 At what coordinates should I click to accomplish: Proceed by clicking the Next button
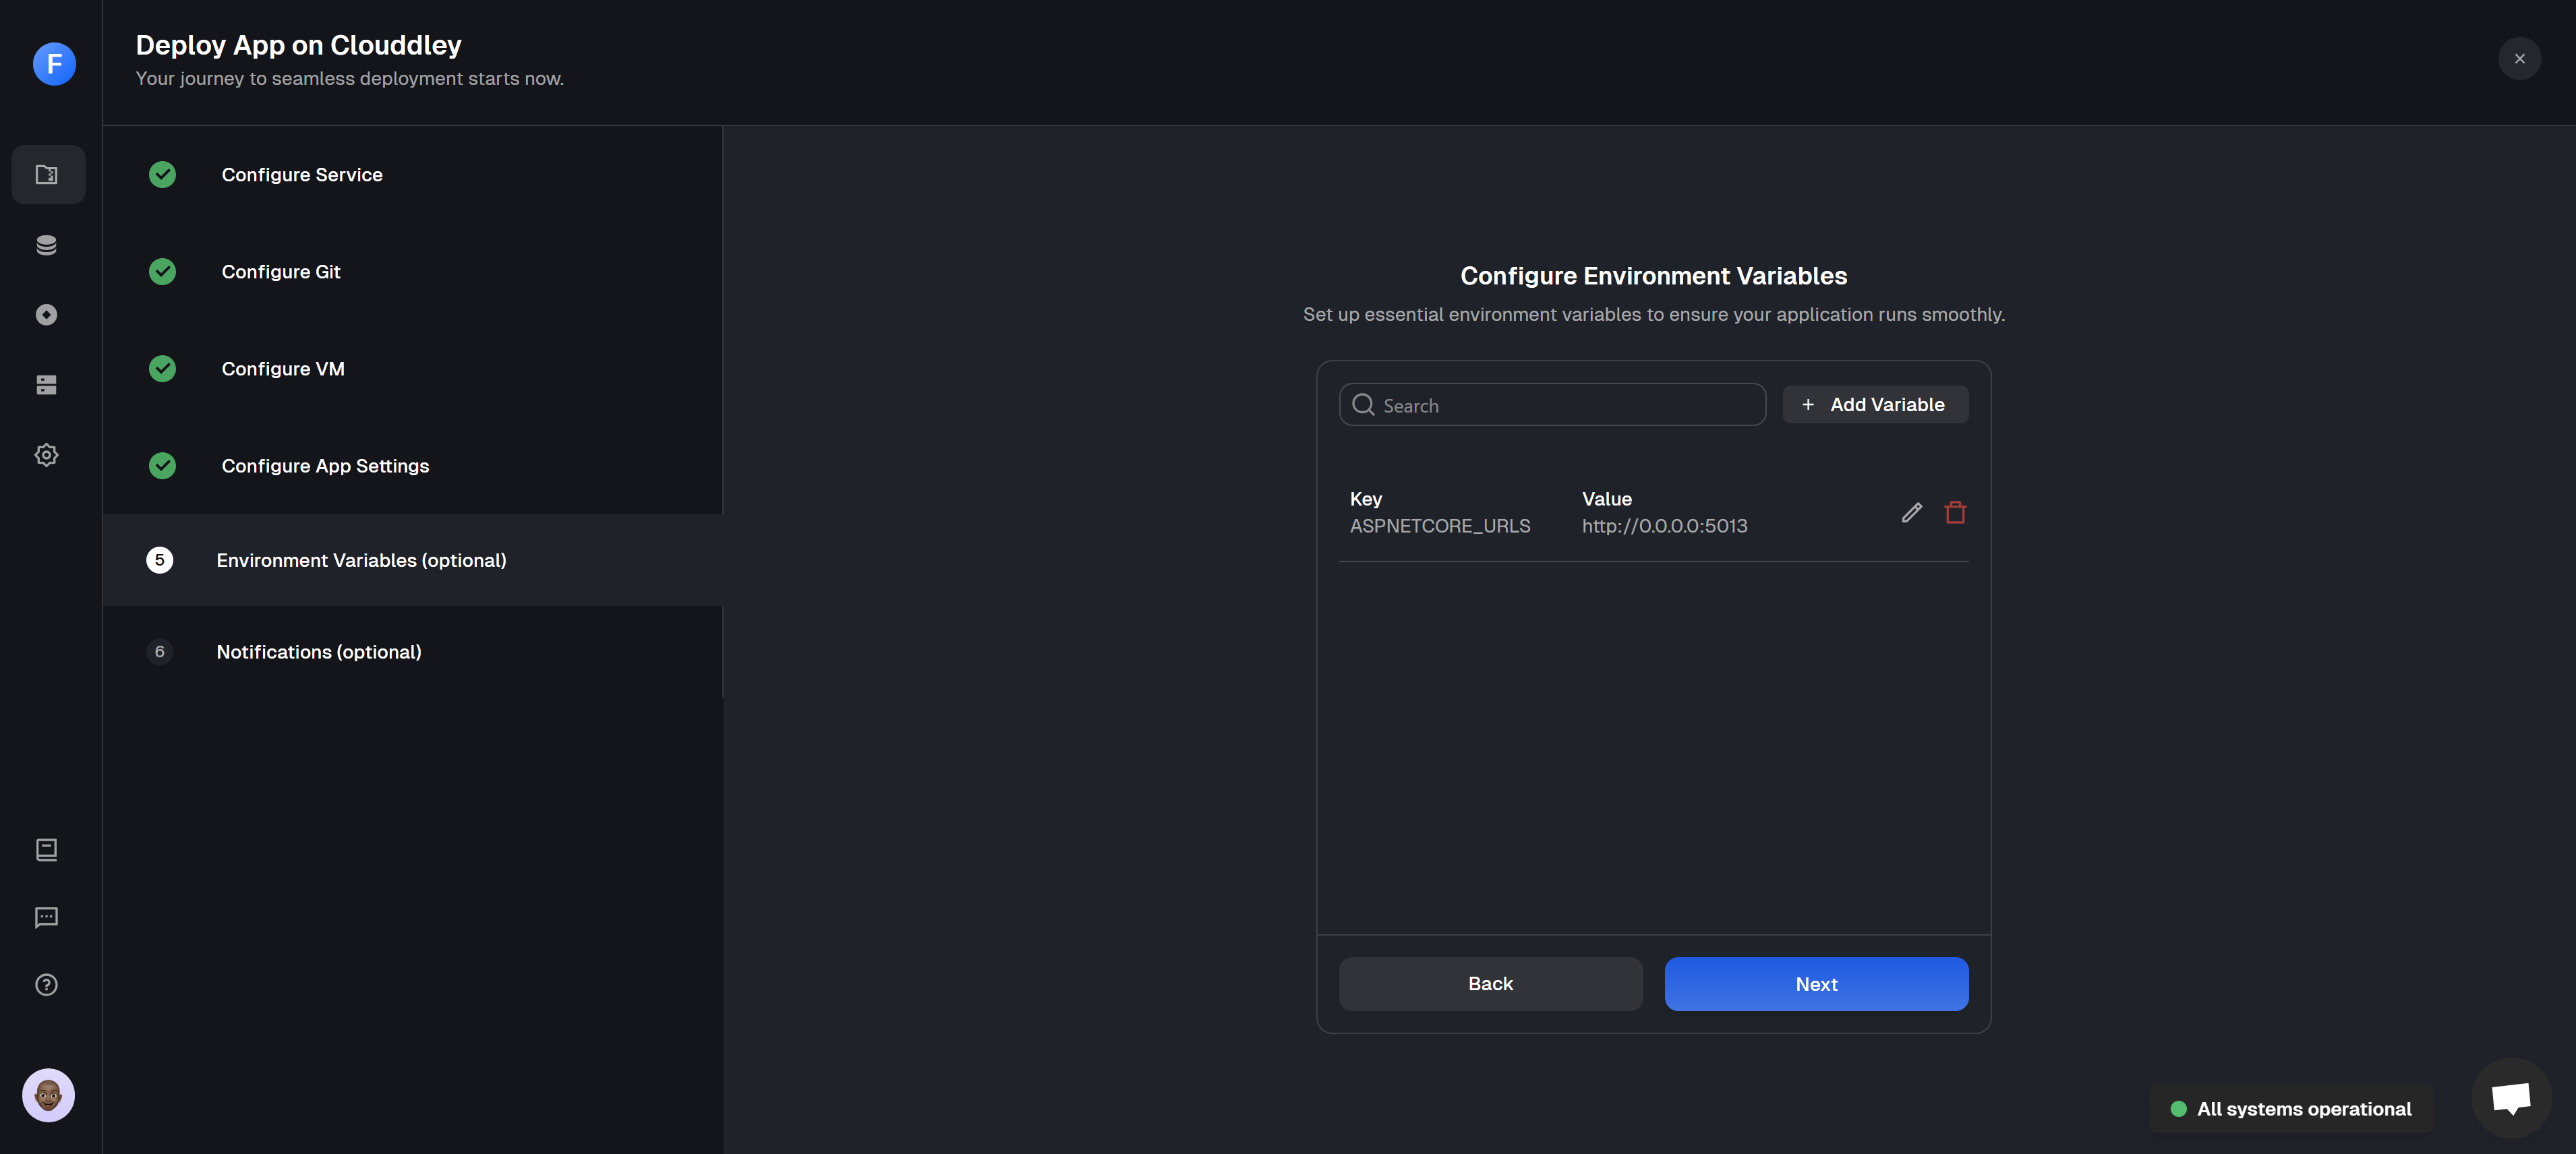(1816, 984)
